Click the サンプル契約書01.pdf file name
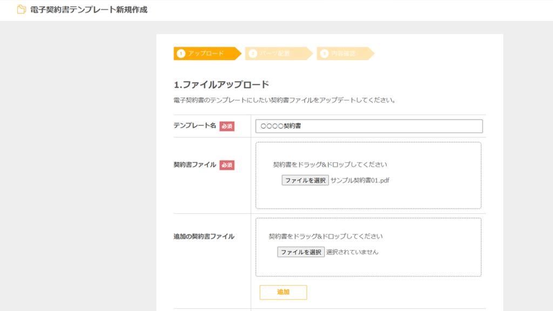The width and height of the screenshot is (553, 311). coord(360,180)
